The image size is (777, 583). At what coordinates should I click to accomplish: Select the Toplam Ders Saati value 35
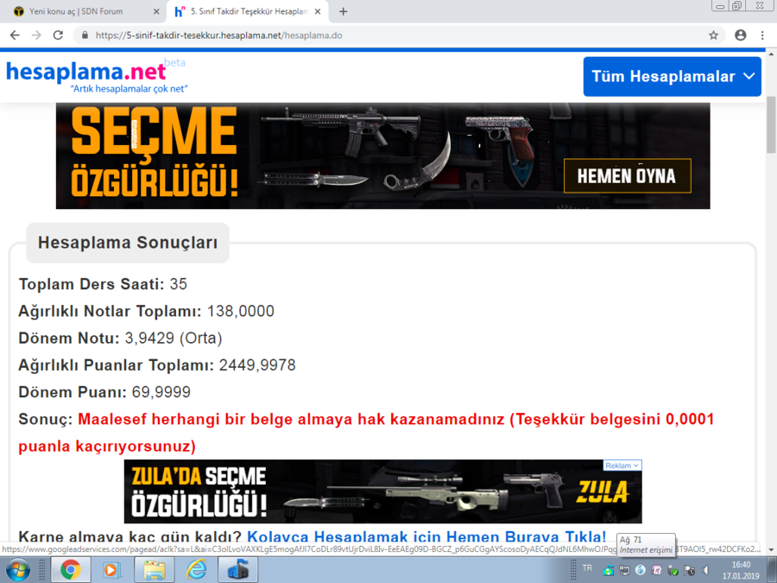179,284
